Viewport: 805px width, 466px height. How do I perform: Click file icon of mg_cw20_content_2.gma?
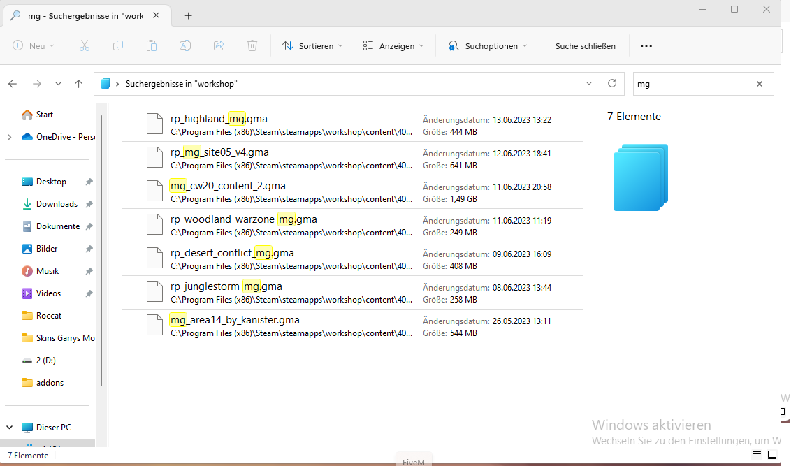[x=154, y=191]
